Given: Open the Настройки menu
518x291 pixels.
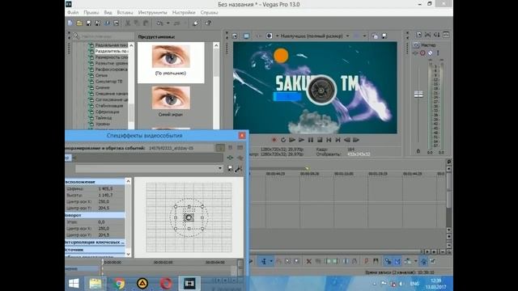Looking at the screenshot, I should [x=184, y=13].
